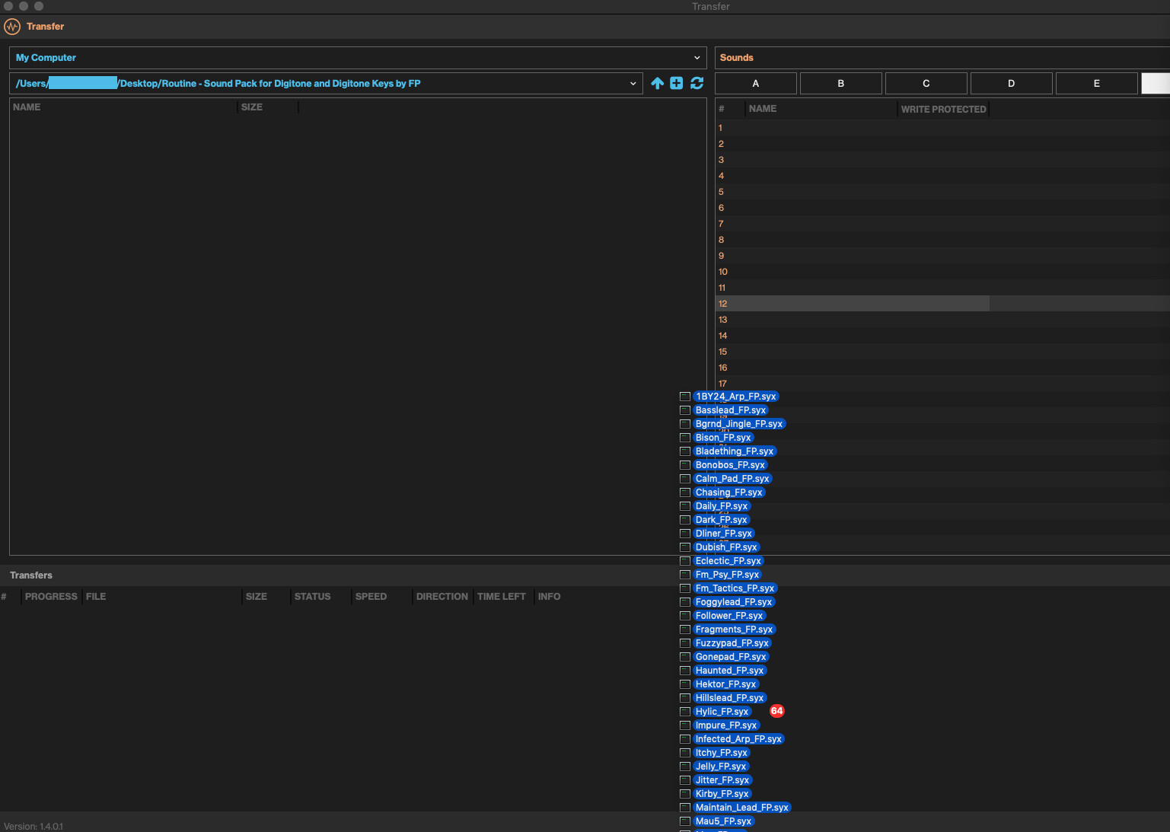Select sound slot 4 row

(x=942, y=176)
